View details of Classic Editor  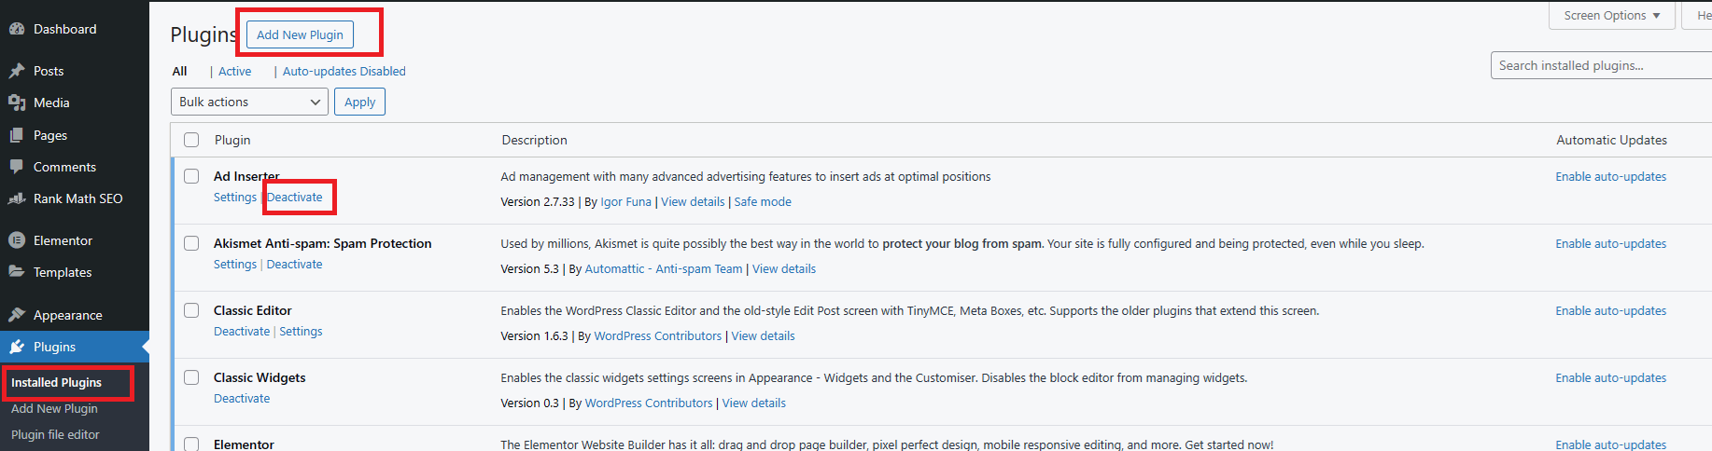click(x=763, y=335)
